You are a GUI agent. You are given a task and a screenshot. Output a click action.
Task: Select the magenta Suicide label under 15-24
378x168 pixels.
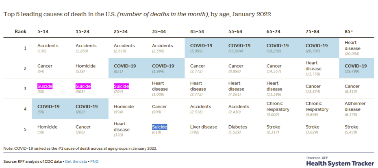(x=83, y=86)
